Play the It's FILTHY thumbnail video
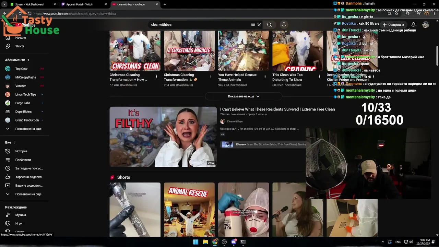This screenshot has width=439, height=247. coord(163,137)
